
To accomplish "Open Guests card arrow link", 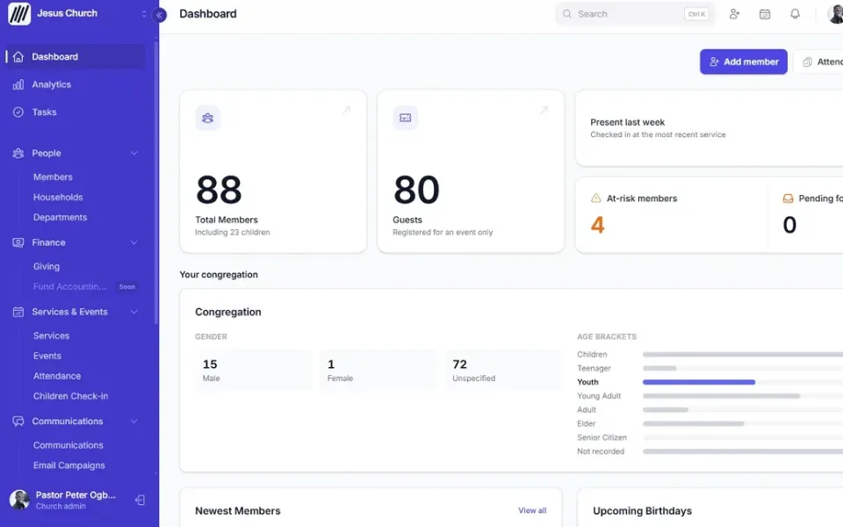I will 544,110.
